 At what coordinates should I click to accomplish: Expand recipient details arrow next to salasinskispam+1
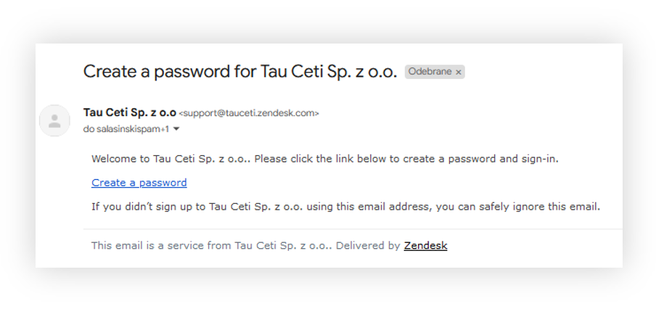click(x=176, y=129)
